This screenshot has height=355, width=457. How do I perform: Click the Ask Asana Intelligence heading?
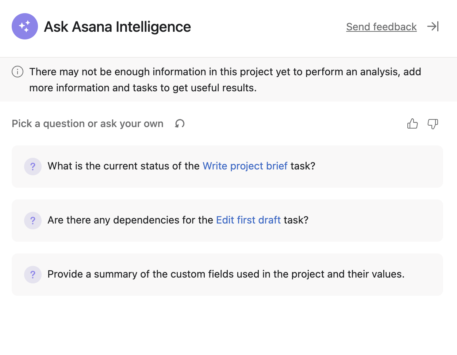tap(117, 27)
